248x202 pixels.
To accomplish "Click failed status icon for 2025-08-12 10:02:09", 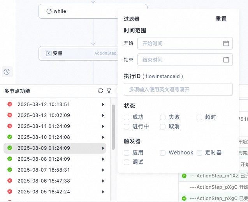I will click(10, 115).
